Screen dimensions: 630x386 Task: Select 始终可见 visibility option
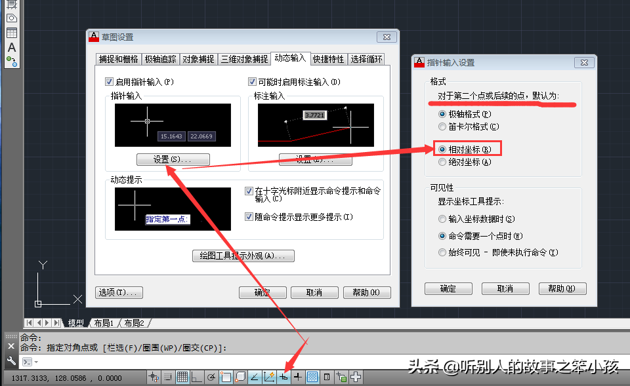pyautogui.click(x=442, y=252)
